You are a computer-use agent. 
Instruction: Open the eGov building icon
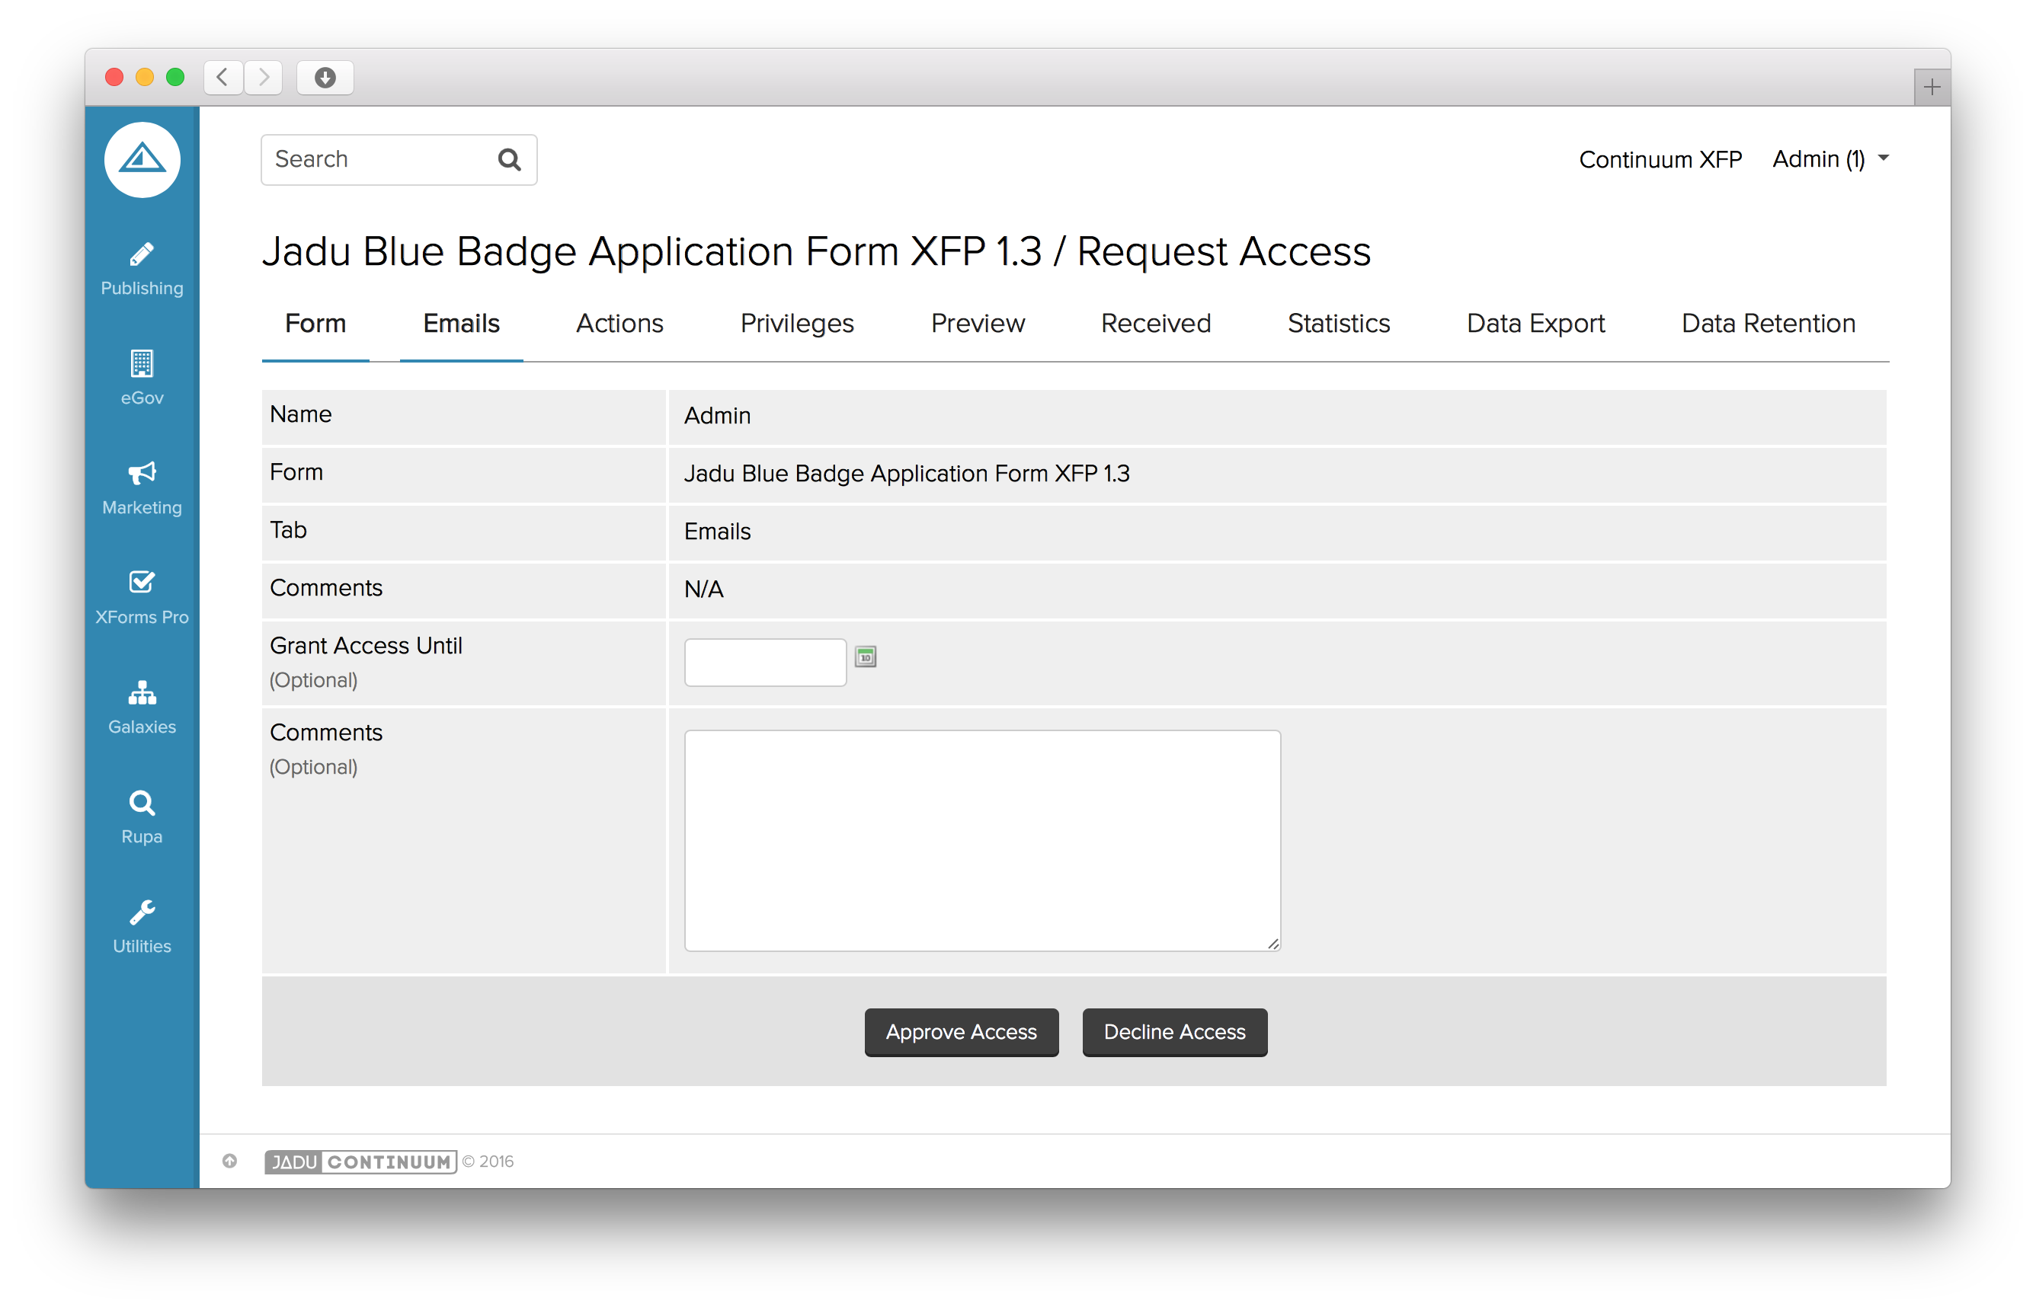[141, 364]
